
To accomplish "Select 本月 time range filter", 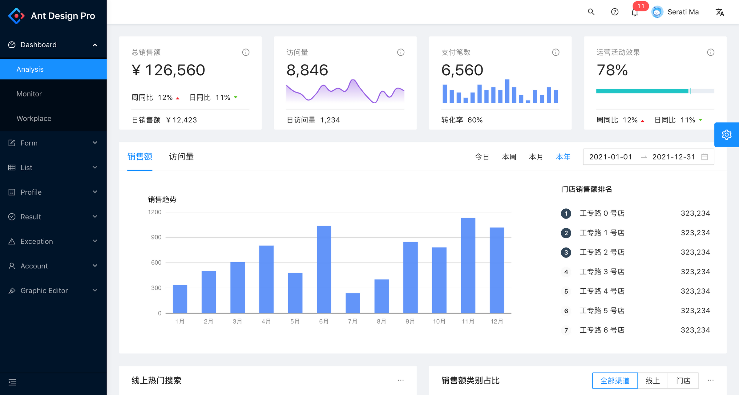I will click(536, 156).
